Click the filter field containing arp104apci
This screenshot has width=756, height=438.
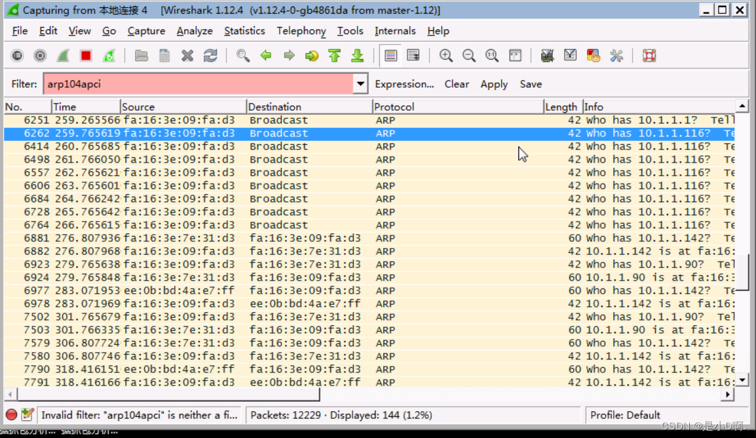tap(198, 84)
